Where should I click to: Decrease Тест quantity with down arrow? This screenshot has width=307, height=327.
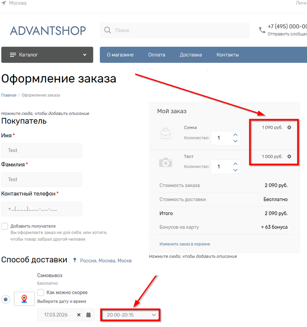[x=235, y=170]
